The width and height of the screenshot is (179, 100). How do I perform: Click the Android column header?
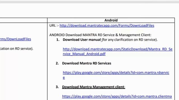click(x=111, y=20)
